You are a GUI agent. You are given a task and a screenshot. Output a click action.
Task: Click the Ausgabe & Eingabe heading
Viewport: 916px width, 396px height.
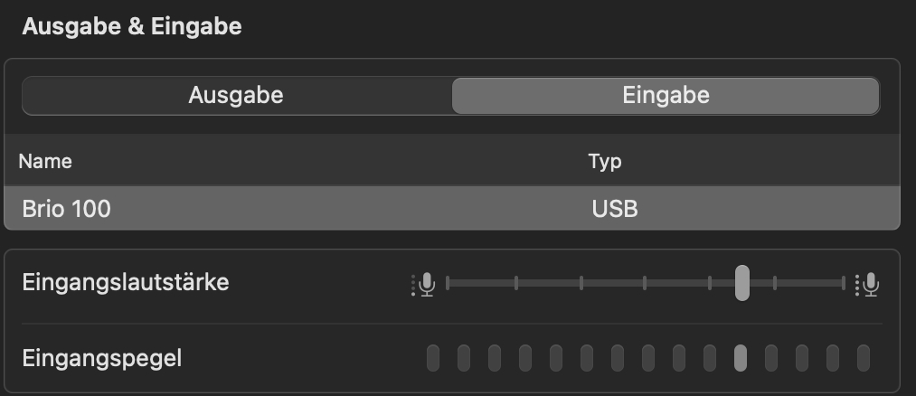(132, 26)
